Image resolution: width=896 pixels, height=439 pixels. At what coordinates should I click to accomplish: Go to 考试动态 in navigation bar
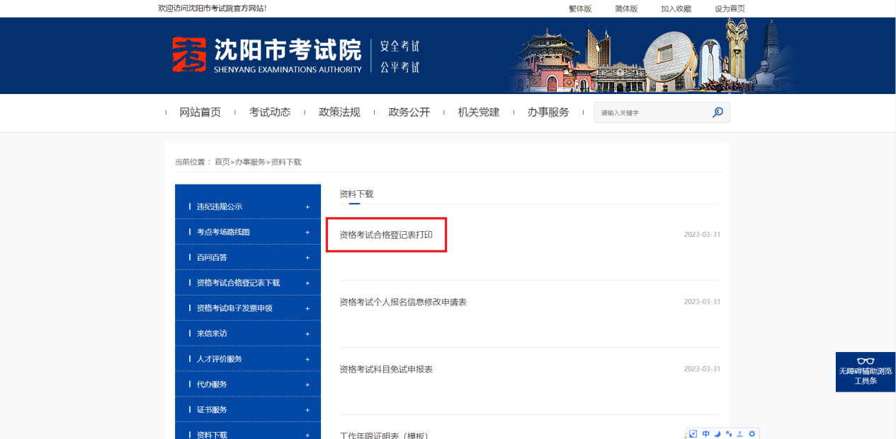click(269, 112)
